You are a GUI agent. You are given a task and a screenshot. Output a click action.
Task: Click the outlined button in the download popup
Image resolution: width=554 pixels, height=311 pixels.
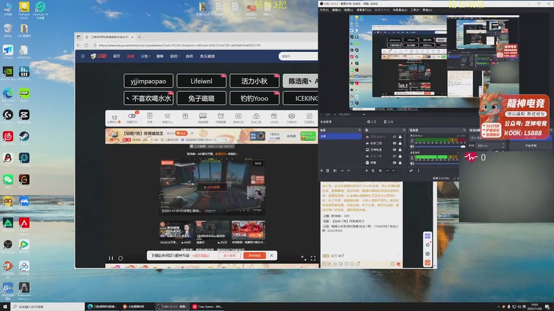pos(230,255)
